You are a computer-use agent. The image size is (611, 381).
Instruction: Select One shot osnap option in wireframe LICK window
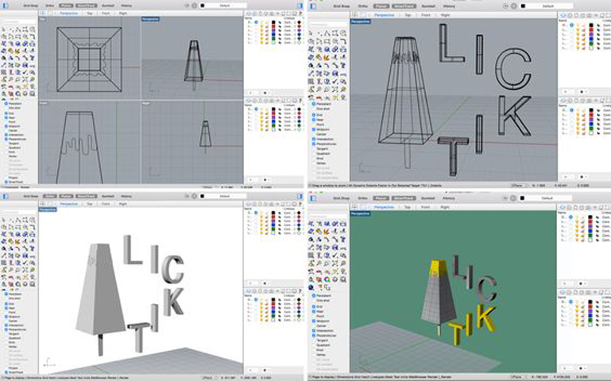[x=323, y=109]
